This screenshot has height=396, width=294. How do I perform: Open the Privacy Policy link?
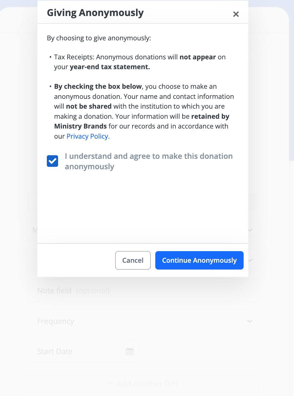(88, 136)
